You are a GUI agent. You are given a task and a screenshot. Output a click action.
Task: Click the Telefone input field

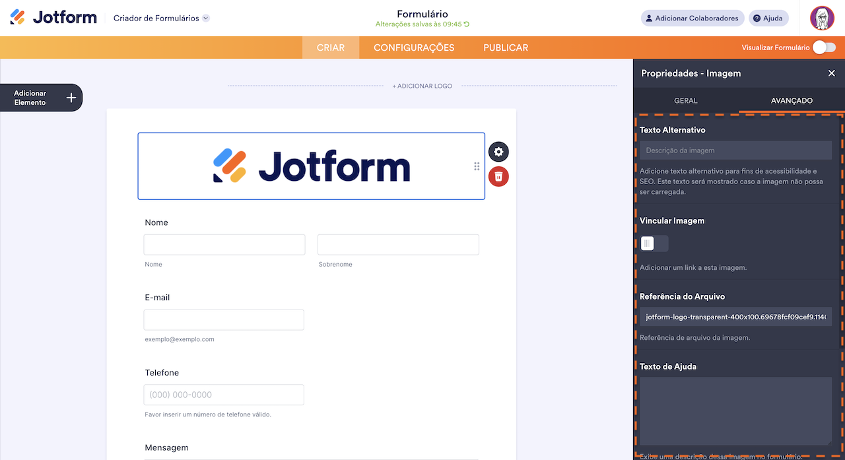pyautogui.click(x=224, y=395)
